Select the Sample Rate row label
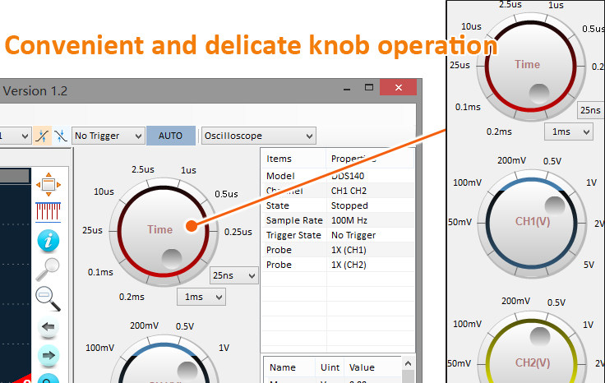The height and width of the screenshot is (383, 605). 294,220
